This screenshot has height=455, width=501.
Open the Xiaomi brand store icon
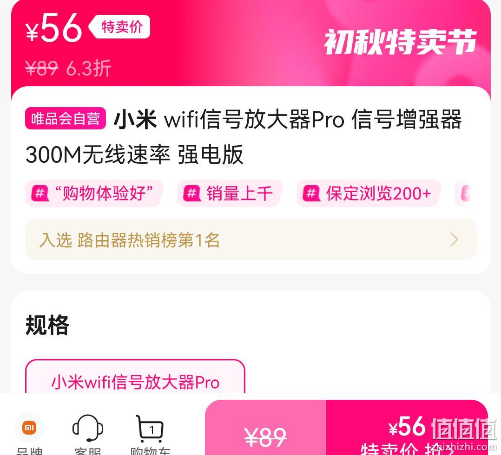tap(29, 428)
